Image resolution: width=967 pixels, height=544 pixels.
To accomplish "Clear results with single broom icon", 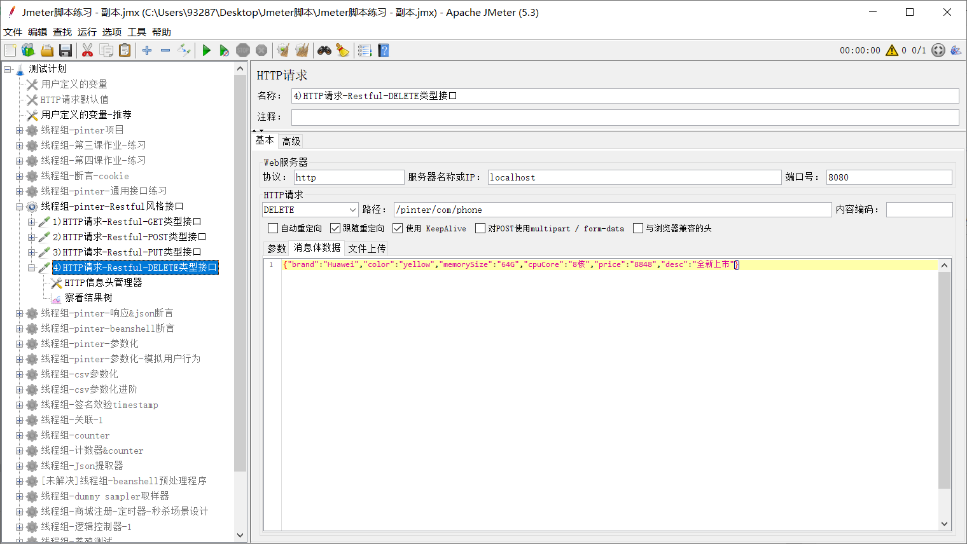I will pos(283,50).
